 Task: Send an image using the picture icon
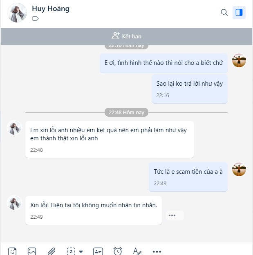[32, 251]
